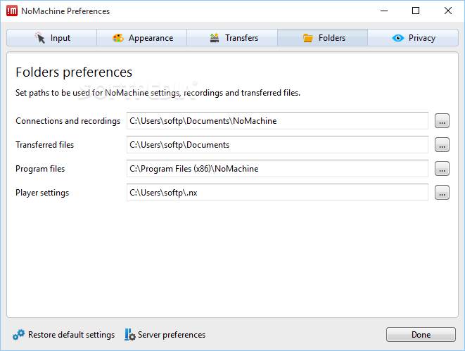The width and height of the screenshot is (465, 351).
Task: Browse for Player settings folder
Action: (442, 193)
